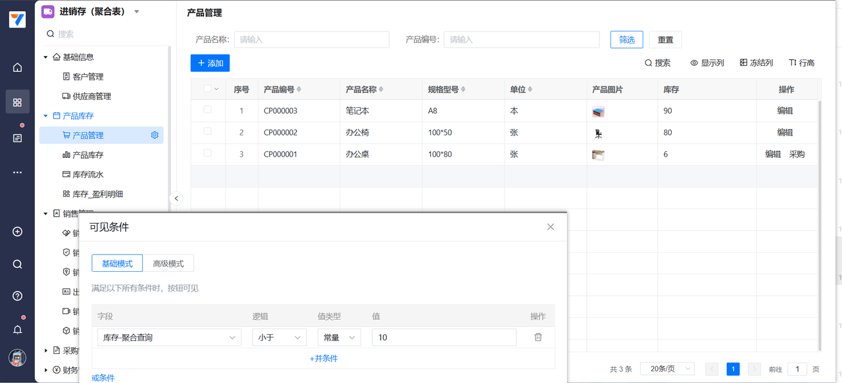Open the apps grid icon in sidebar

[x=18, y=102]
